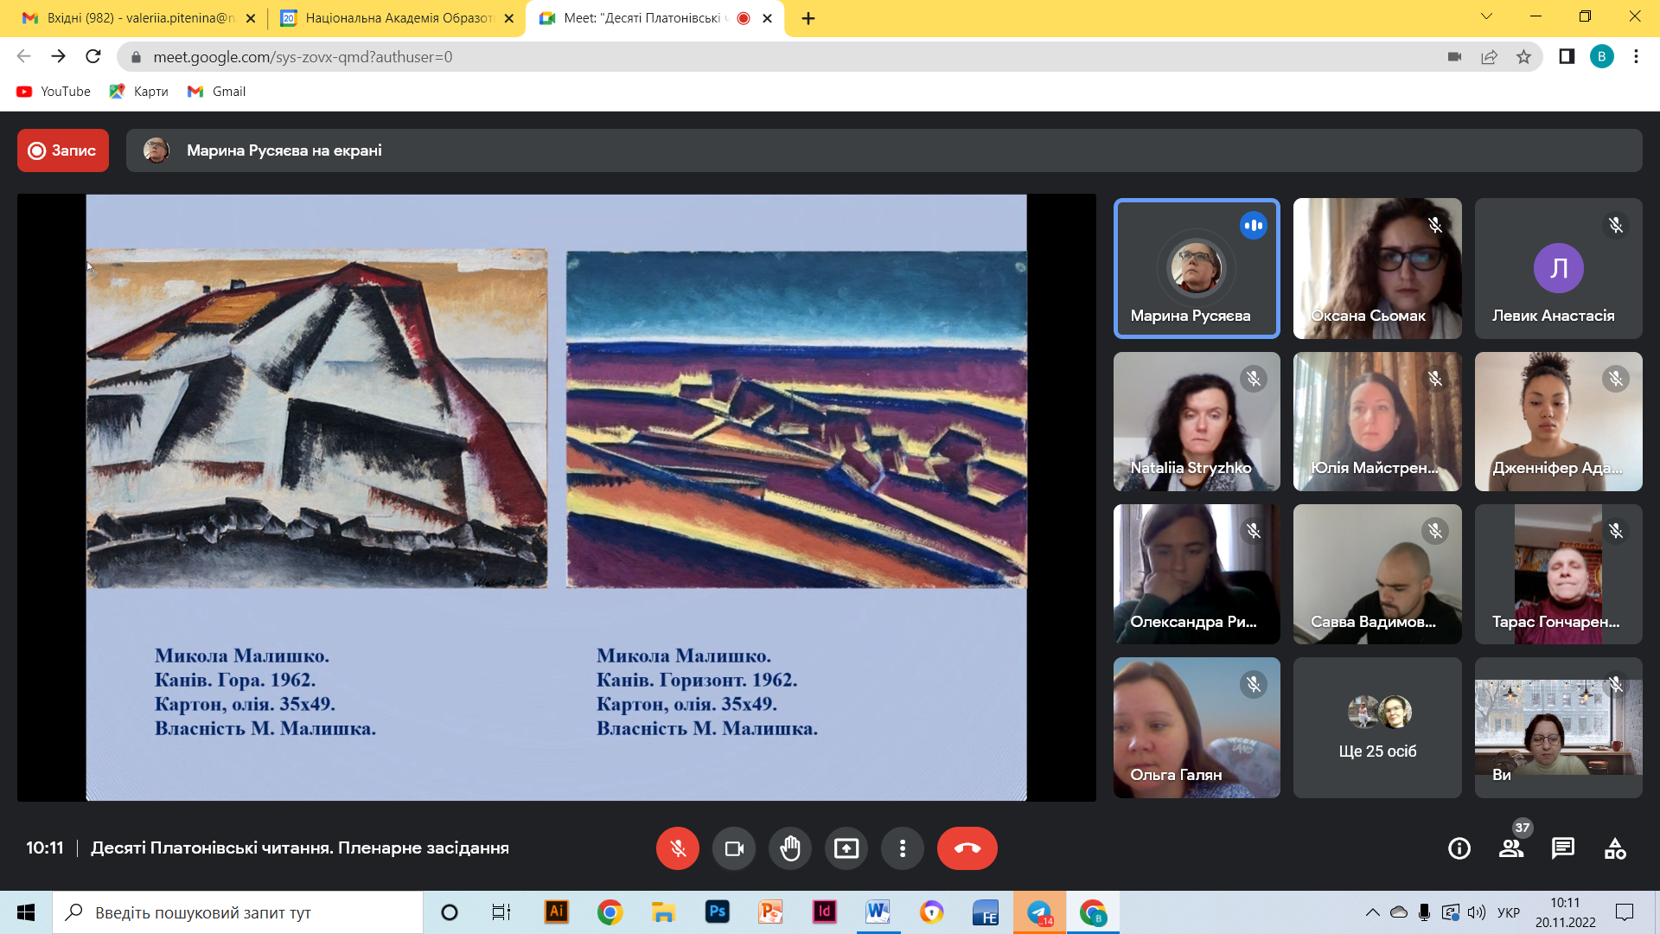Open Cortana circle icon on taskbar
Image resolution: width=1660 pixels, height=934 pixels.
coord(450,912)
